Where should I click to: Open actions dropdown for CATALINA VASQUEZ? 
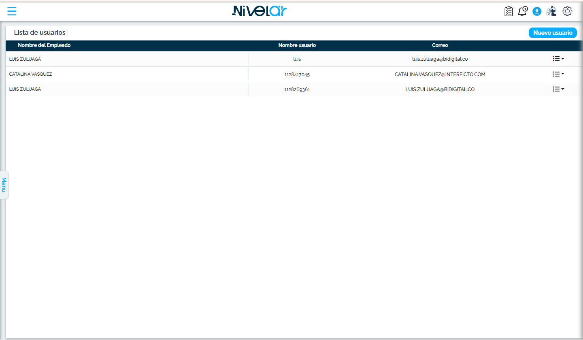tap(558, 74)
